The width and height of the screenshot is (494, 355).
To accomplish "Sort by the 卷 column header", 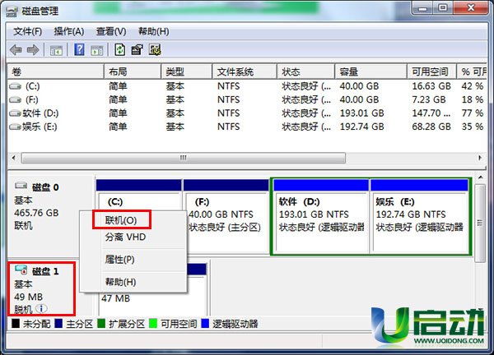I will 55,71.
